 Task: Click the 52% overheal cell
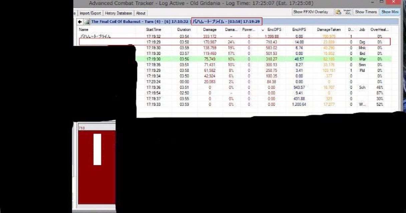click(x=380, y=105)
